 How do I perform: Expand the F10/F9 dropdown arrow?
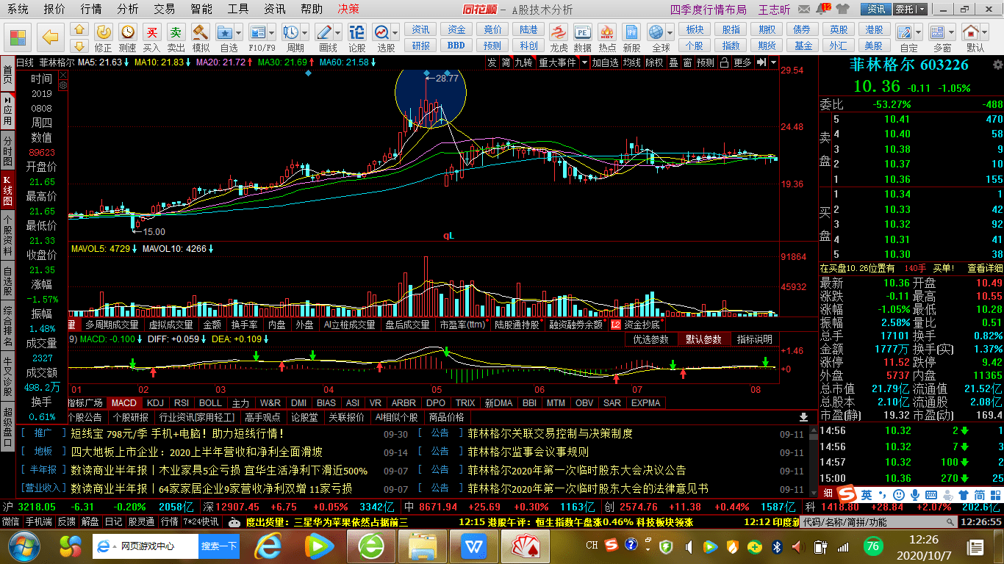tap(271, 32)
